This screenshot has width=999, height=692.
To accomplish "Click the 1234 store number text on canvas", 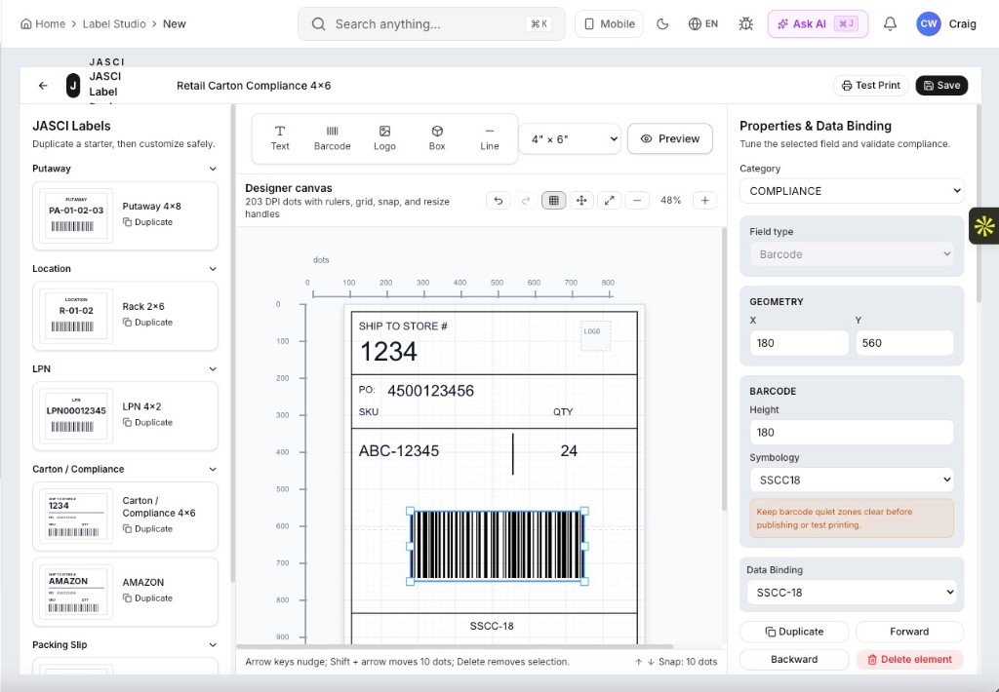I will tap(388, 352).
